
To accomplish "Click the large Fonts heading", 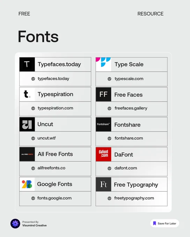I will coord(38,37).
